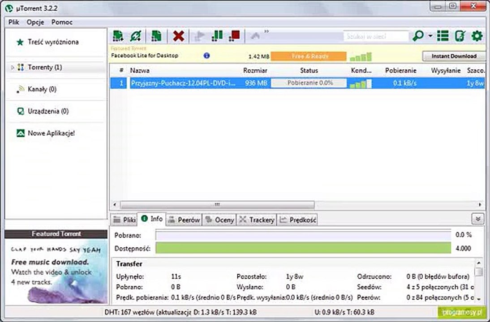Click the Instant Download button

[454, 56]
